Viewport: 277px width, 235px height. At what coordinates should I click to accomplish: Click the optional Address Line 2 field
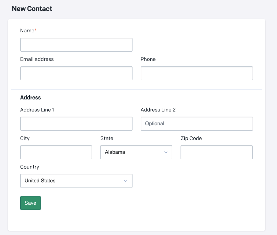pos(197,124)
